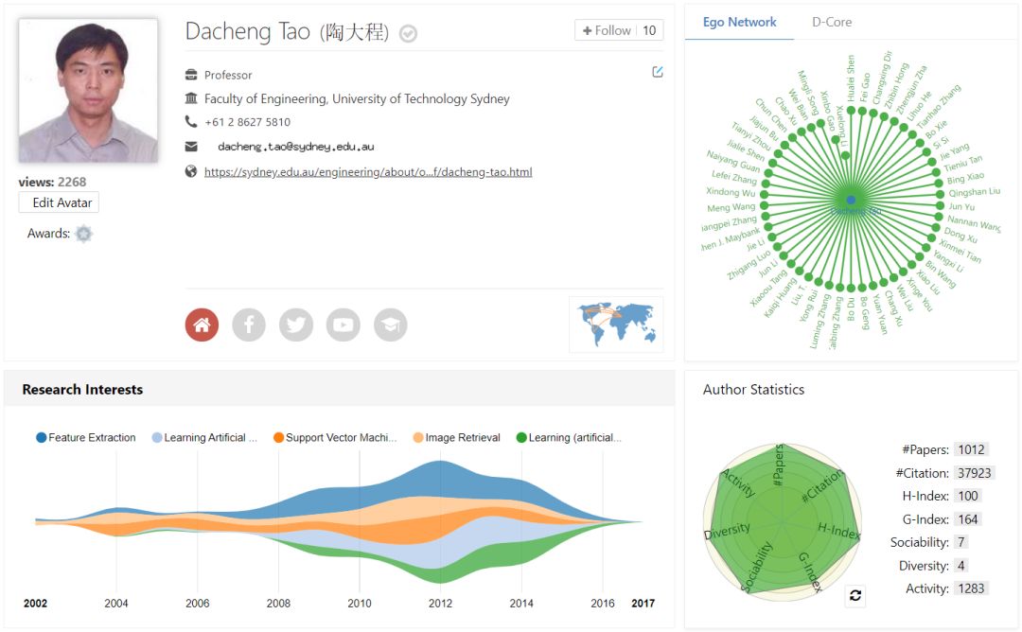Screen dimensions: 1022x632
Task: Open the Facebook profile icon
Action: point(249,325)
